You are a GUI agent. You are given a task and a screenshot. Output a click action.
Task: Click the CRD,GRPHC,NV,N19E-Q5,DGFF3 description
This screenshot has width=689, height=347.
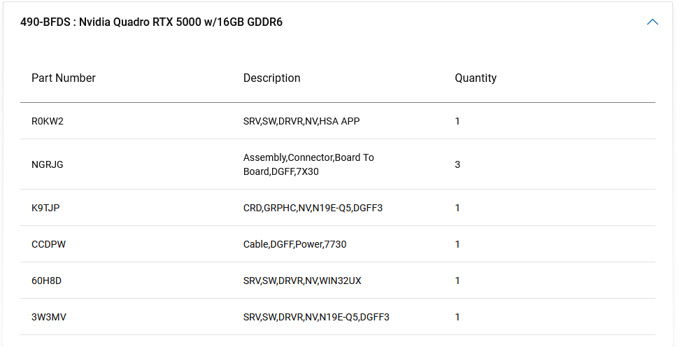pyautogui.click(x=313, y=208)
